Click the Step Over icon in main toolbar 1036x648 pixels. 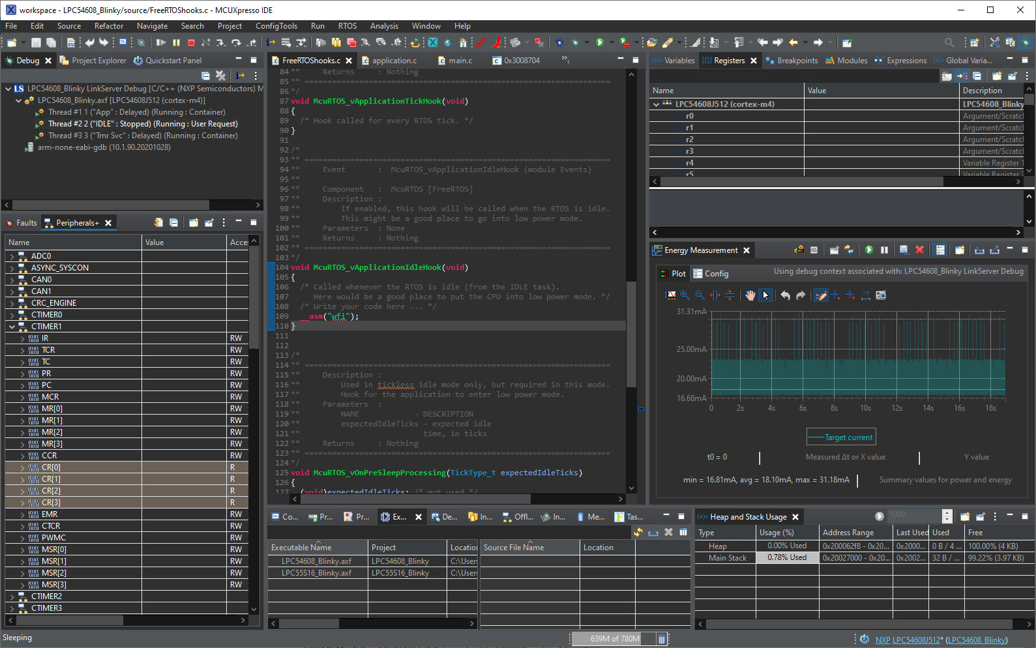coord(236,42)
